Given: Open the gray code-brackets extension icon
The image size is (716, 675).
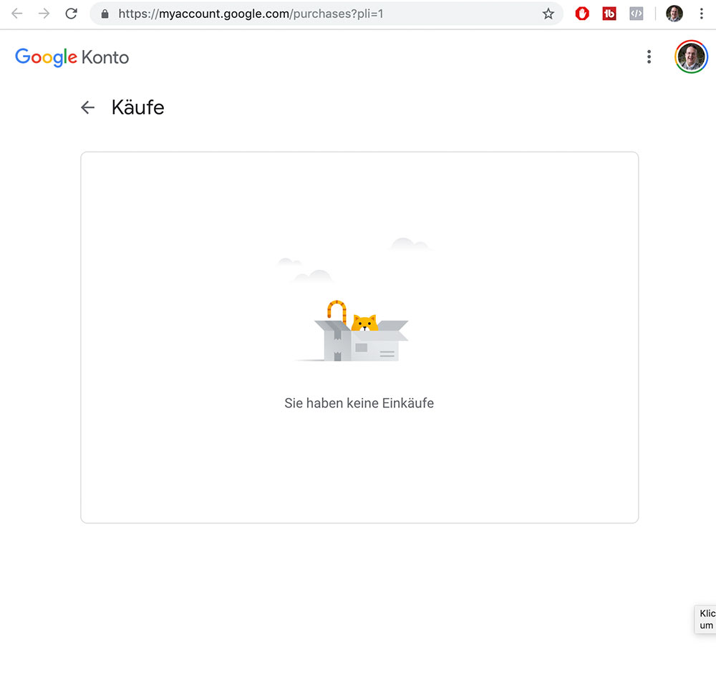Looking at the screenshot, I should [636, 14].
